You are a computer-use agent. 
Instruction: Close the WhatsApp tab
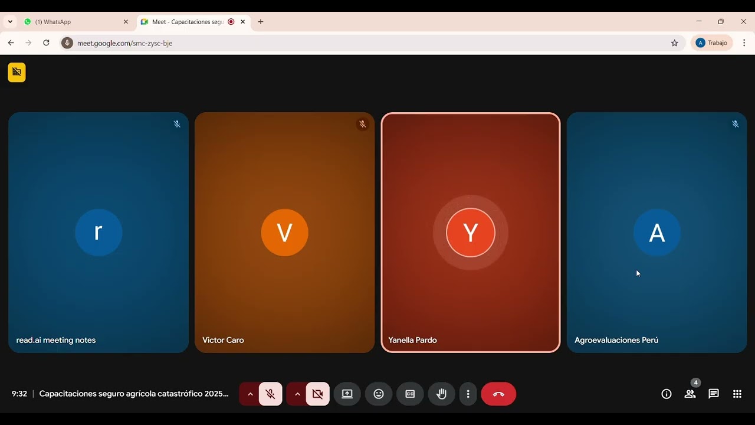pos(126,22)
